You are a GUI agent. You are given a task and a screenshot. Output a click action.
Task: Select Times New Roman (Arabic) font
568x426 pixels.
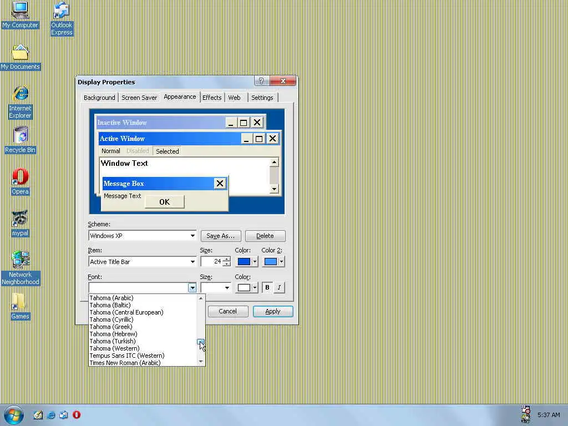pyautogui.click(x=143, y=363)
